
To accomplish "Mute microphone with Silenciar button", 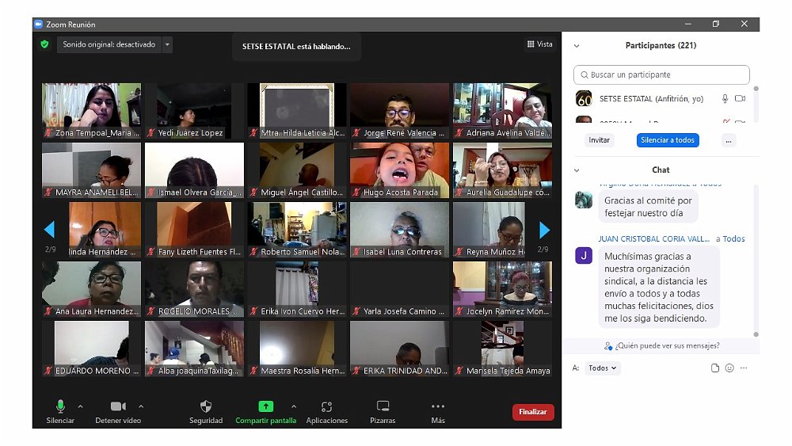I will click(x=60, y=407).
